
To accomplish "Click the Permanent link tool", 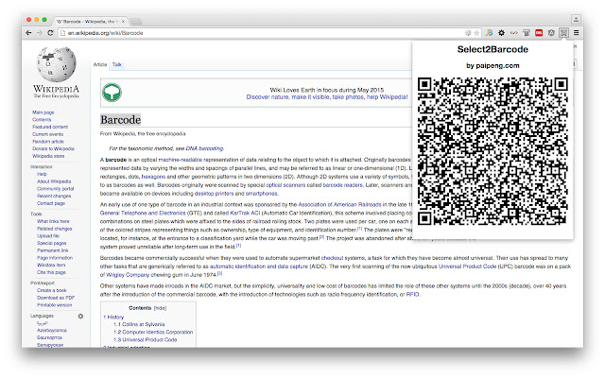I will pos(53,250).
